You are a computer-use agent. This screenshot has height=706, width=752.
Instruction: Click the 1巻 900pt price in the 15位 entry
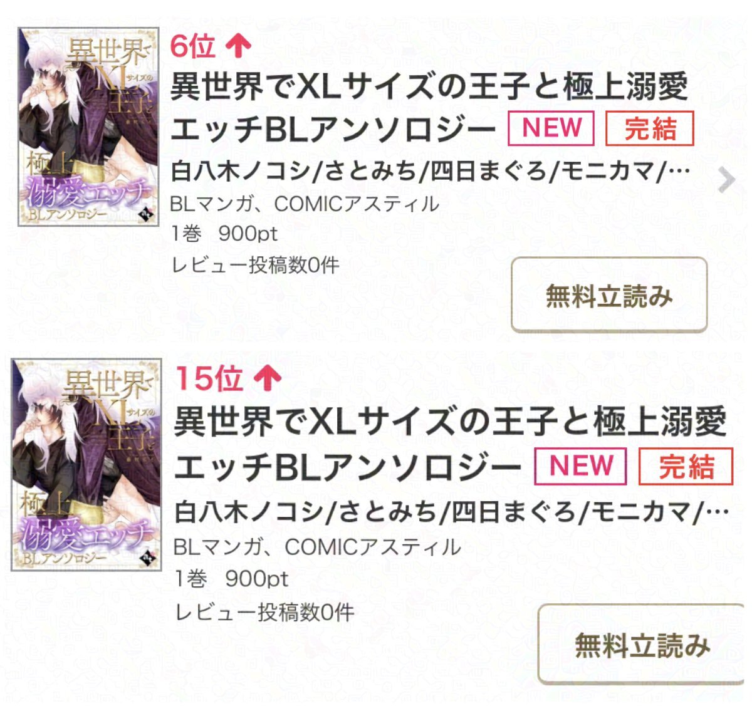[231, 578]
